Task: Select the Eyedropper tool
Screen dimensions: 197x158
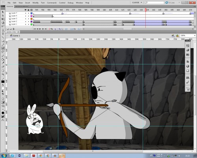Action: point(3,63)
